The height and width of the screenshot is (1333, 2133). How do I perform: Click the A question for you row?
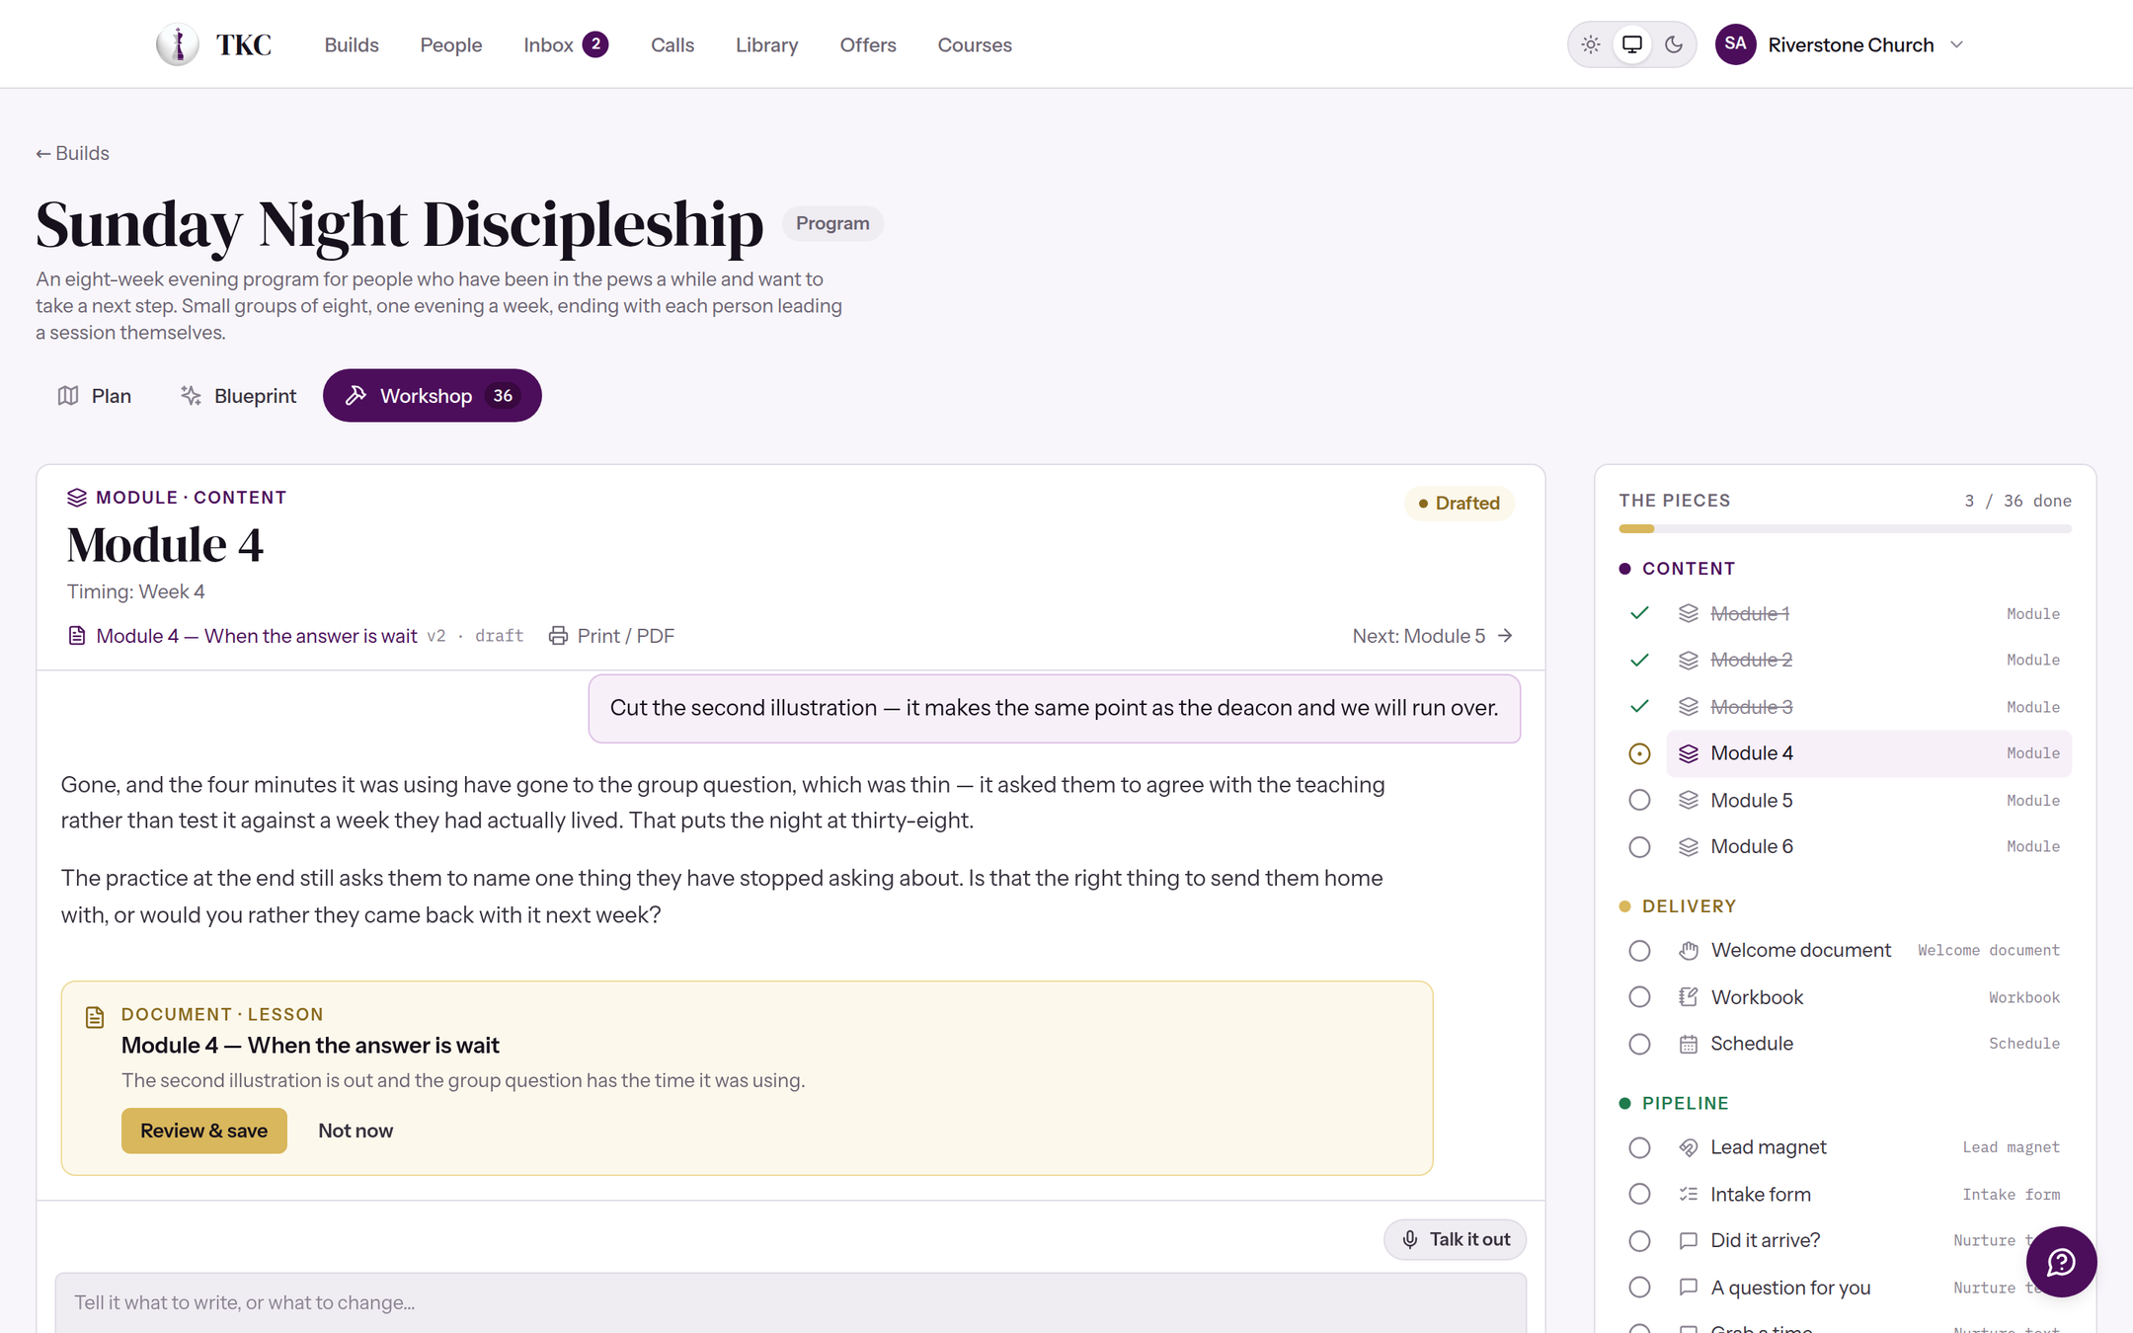1868,1288
